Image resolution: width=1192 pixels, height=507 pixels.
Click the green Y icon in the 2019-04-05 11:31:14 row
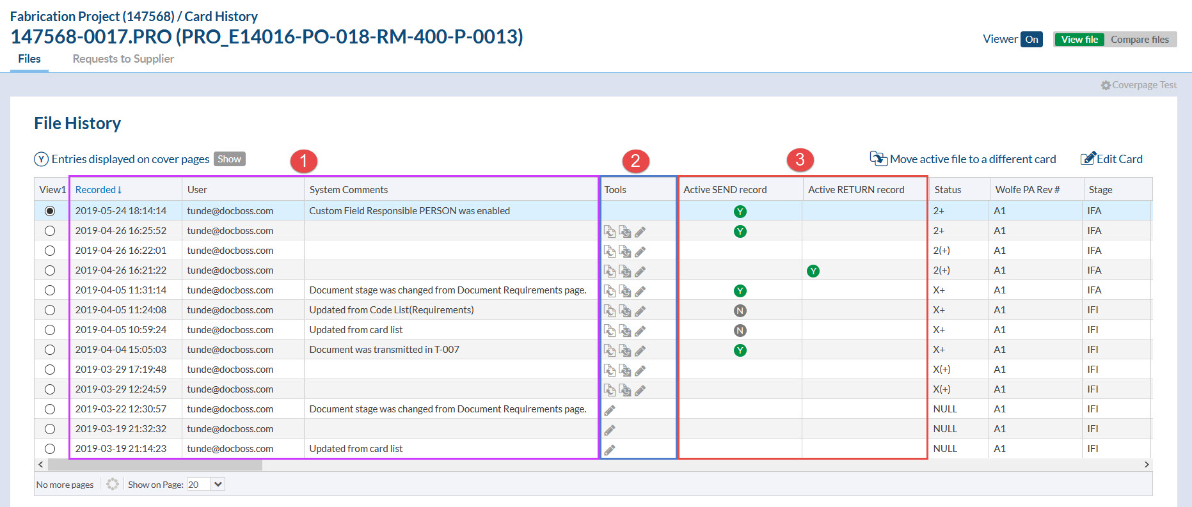coord(740,291)
